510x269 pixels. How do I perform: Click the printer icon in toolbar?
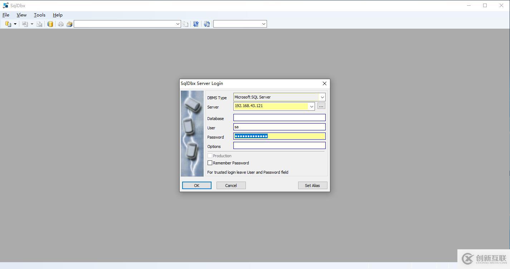click(61, 24)
